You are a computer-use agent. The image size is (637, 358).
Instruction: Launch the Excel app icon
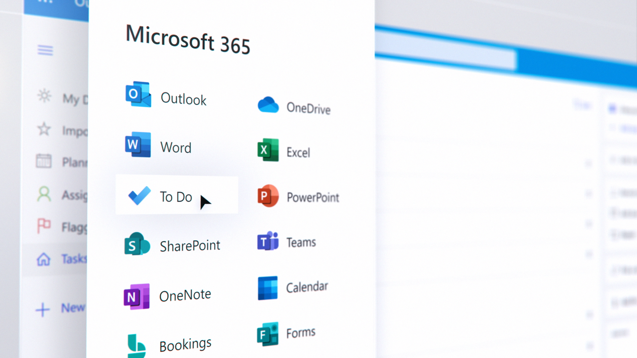(268, 150)
